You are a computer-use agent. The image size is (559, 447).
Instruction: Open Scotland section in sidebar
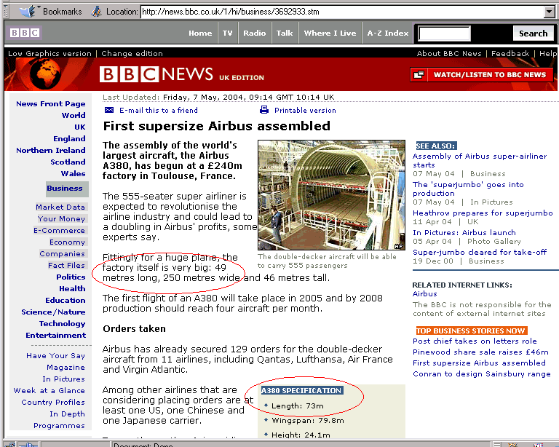click(68, 162)
